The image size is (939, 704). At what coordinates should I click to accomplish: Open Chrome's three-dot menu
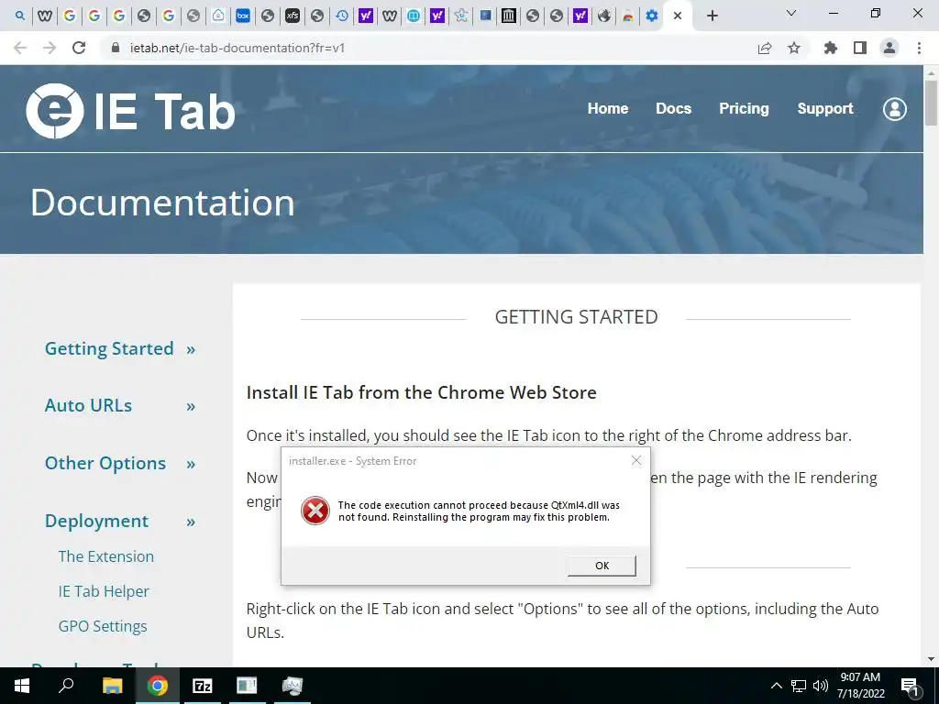(919, 48)
